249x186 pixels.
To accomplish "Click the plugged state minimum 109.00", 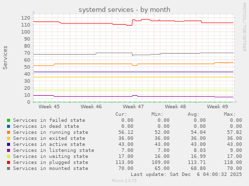I will (160, 162).
